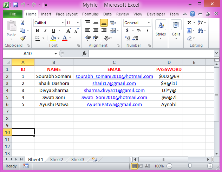Switch to Normal view in status bar
This screenshot has height=172, width=222.
134,166
